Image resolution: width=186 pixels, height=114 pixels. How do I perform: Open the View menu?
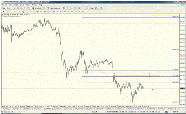pos(10,5)
